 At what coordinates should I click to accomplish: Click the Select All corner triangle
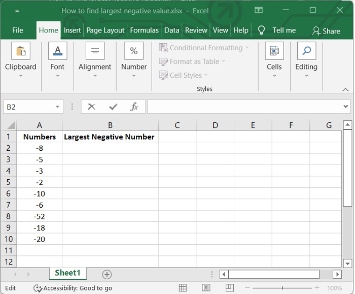(11, 125)
